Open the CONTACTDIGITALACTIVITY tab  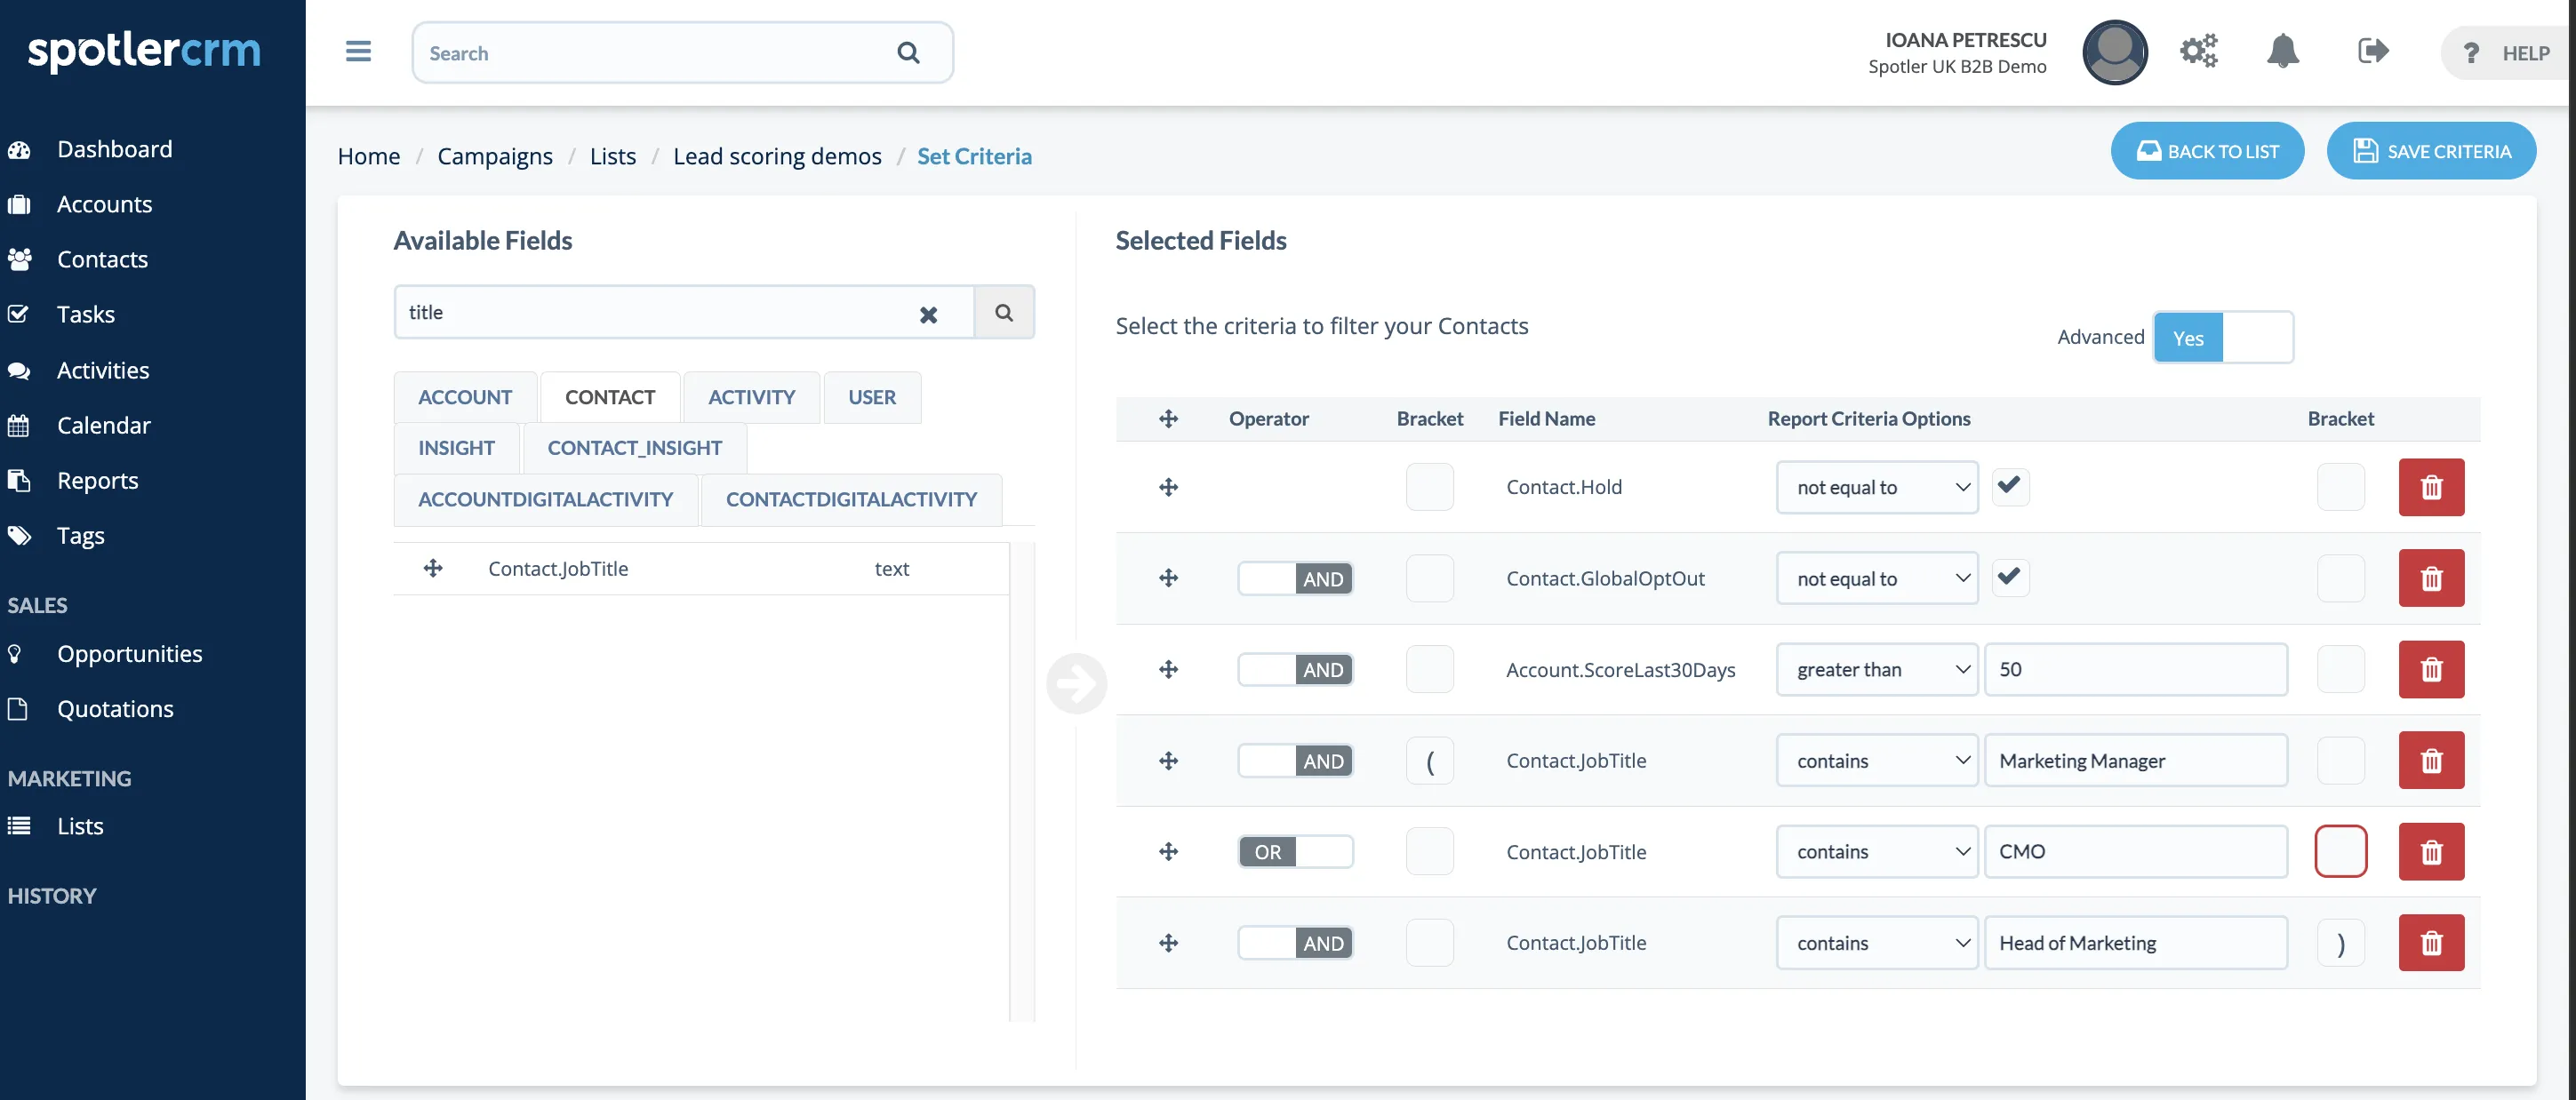[x=851, y=500]
